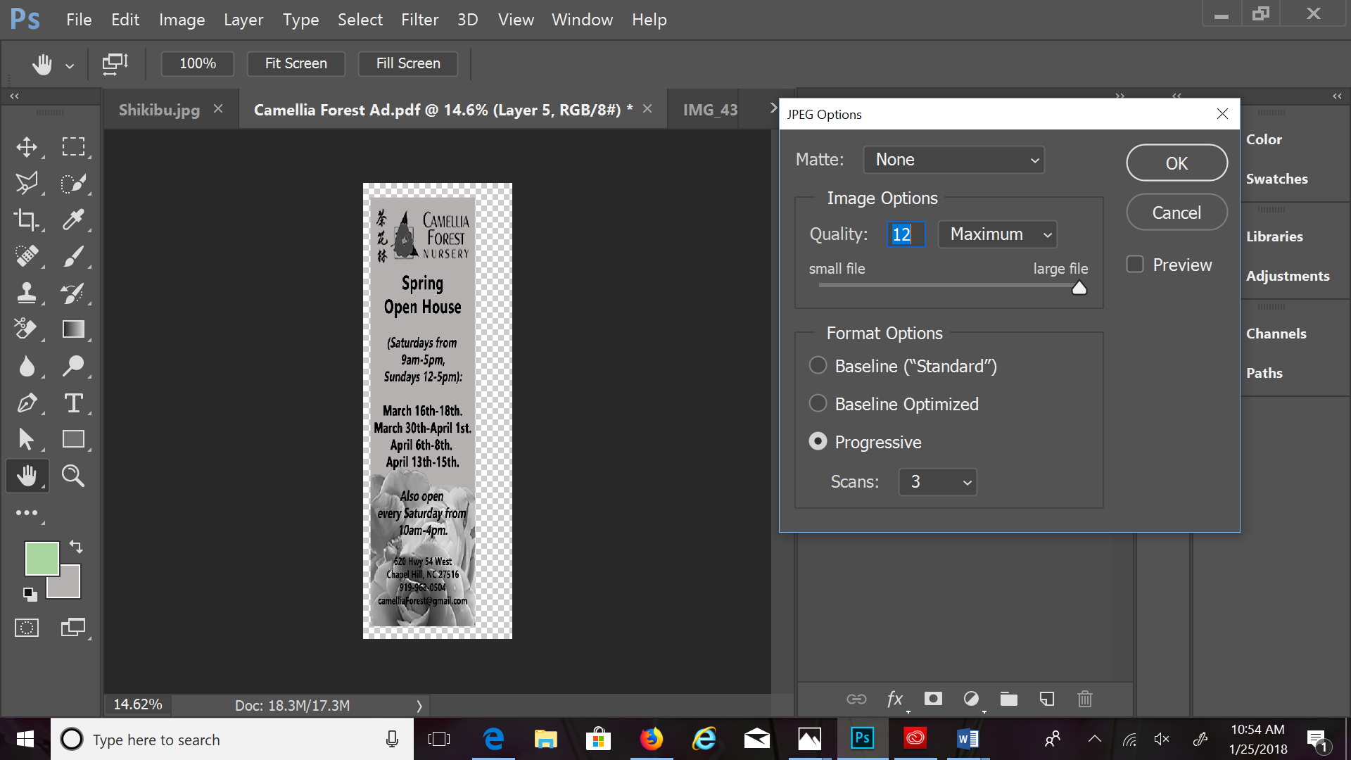Open the File menu

[x=79, y=20]
